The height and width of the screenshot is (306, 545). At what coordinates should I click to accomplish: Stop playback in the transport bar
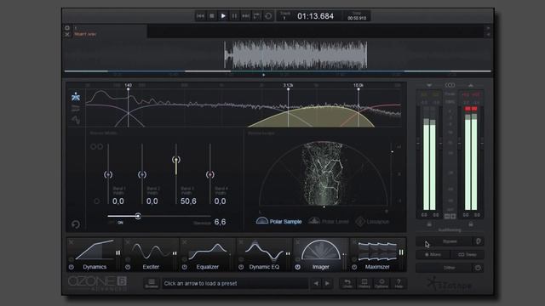pyautogui.click(x=212, y=16)
